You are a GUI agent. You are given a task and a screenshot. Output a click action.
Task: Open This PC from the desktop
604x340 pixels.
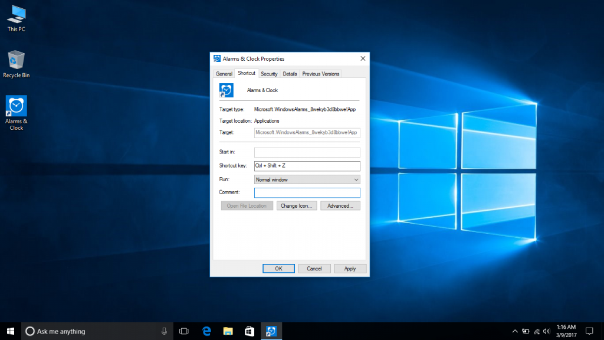tap(15, 15)
